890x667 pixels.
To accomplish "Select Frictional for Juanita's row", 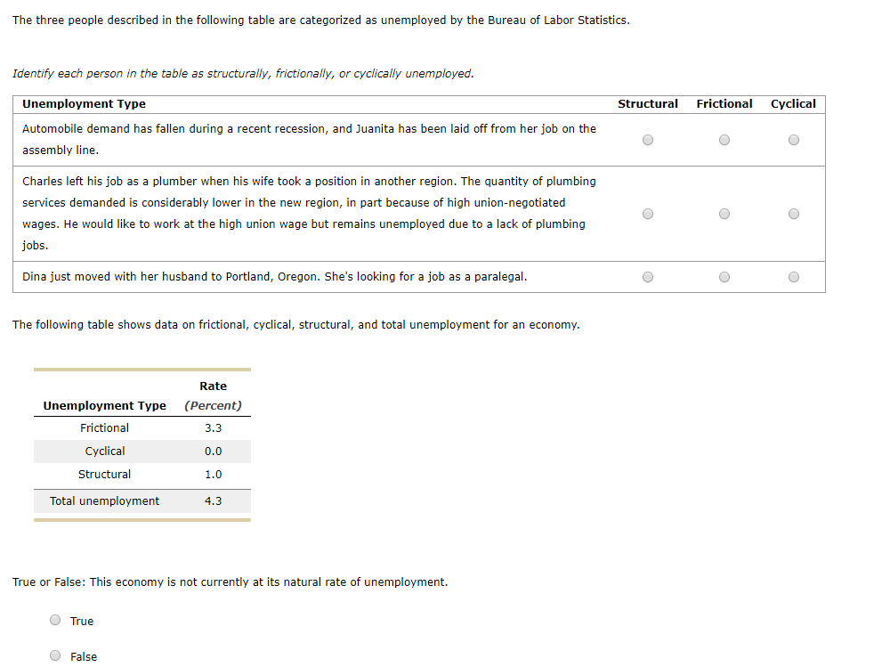I will 724,139.
